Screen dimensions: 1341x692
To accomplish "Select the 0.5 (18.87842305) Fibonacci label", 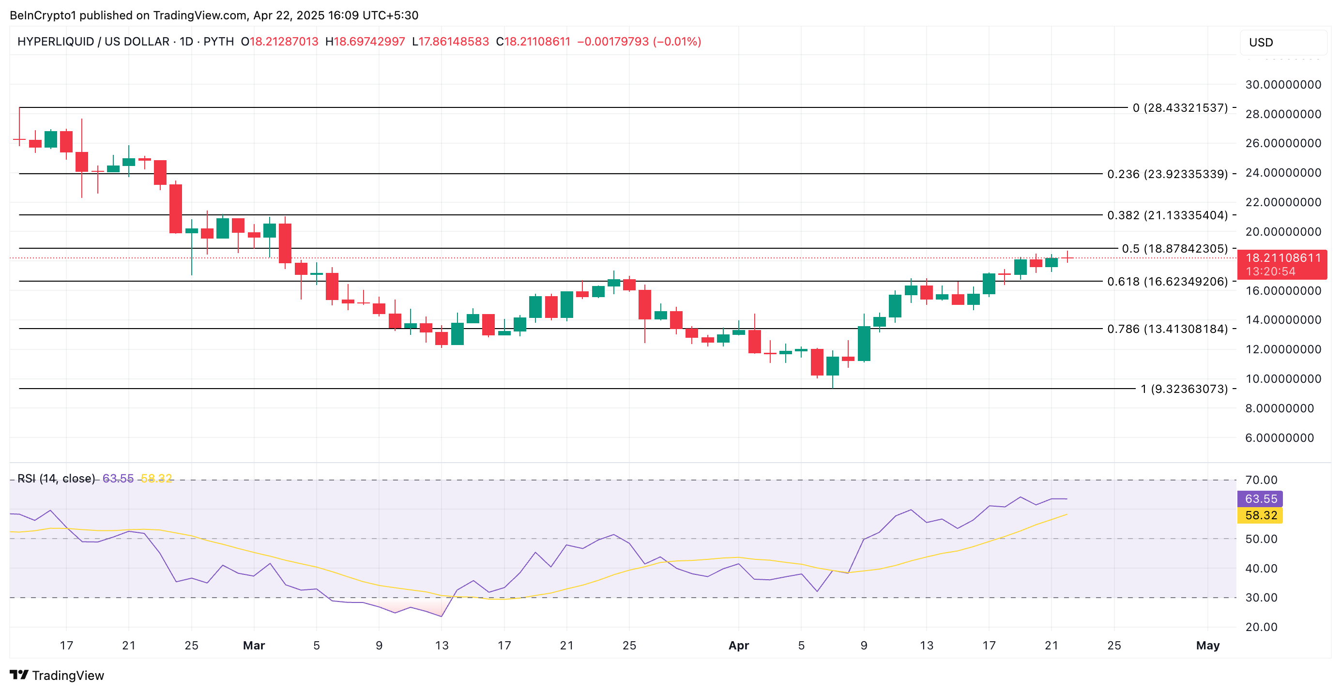I will coord(1174,249).
